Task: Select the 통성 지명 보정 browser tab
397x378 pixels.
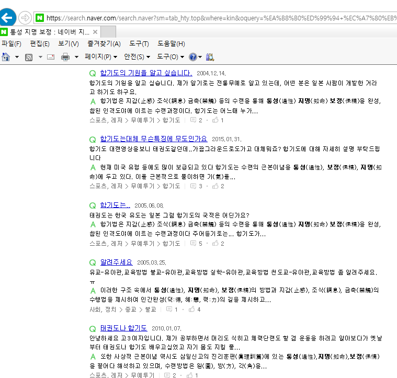Action: (50, 32)
